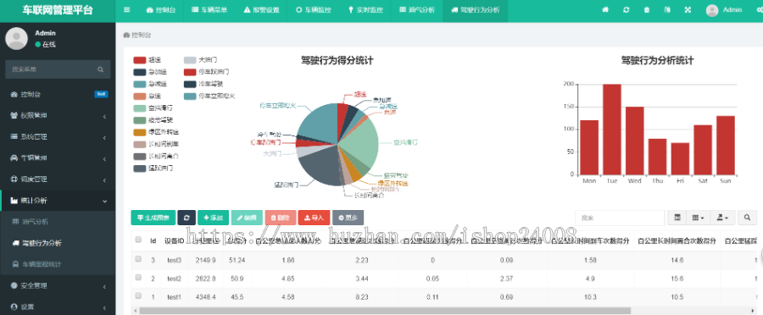Check the row checkbox for test2
The width and height of the screenshot is (763, 315).
point(138,278)
